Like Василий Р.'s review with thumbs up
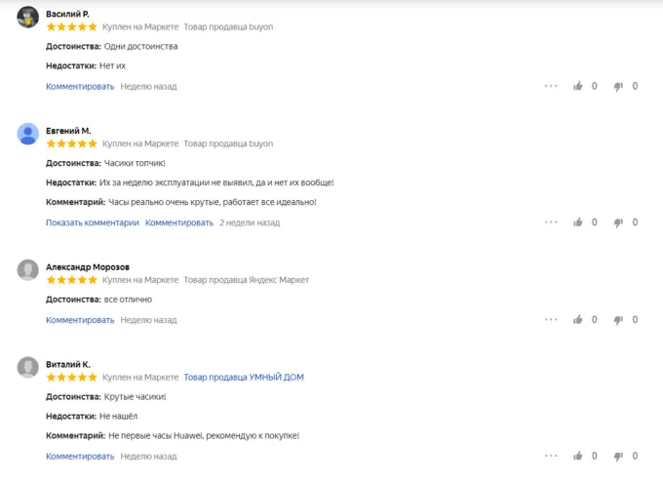Viewport: 663px width, 483px height. coord(578,86)
